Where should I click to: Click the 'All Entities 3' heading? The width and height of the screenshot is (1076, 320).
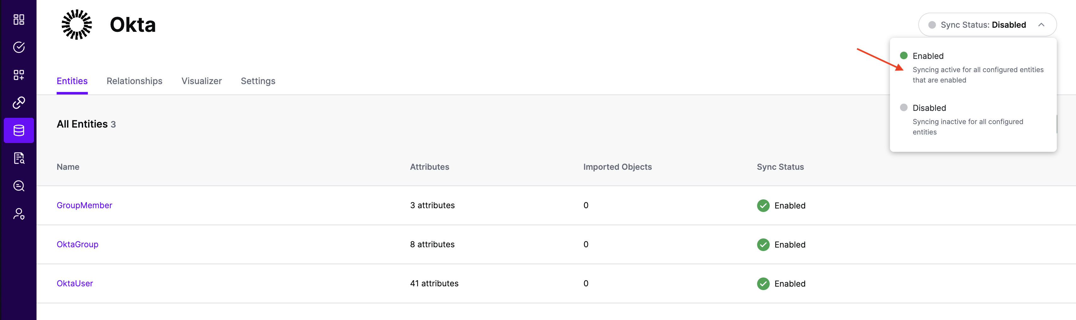coord(86,124)
